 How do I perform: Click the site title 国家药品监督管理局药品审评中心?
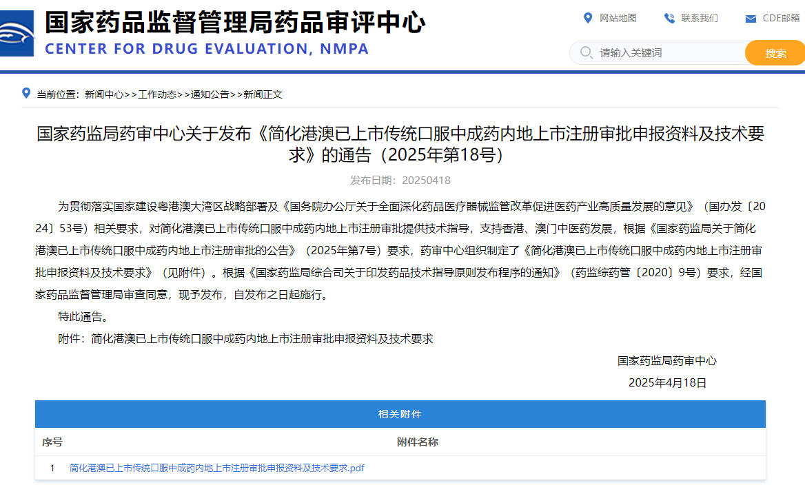point(235,23)
